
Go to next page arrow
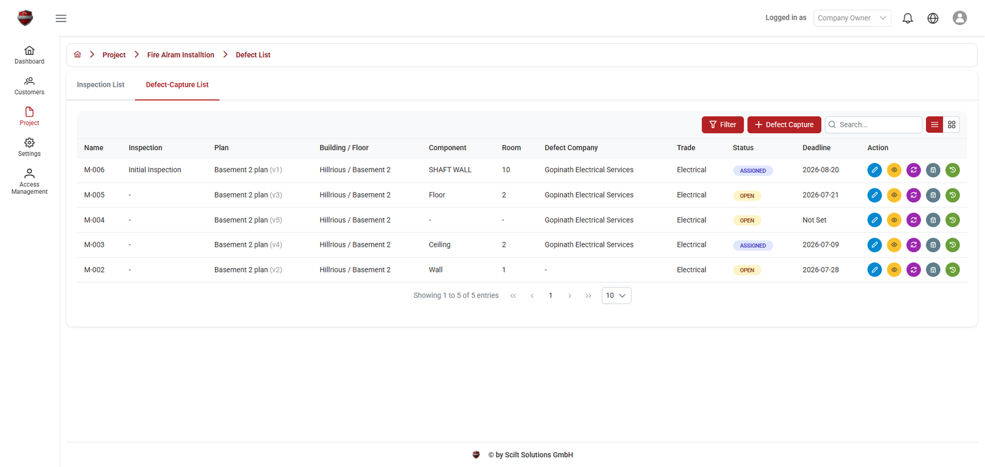570,296
